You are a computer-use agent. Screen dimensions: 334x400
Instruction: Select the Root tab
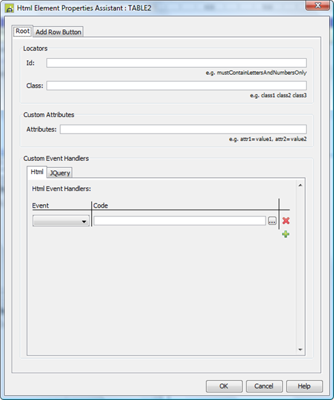tap(23, 31)
